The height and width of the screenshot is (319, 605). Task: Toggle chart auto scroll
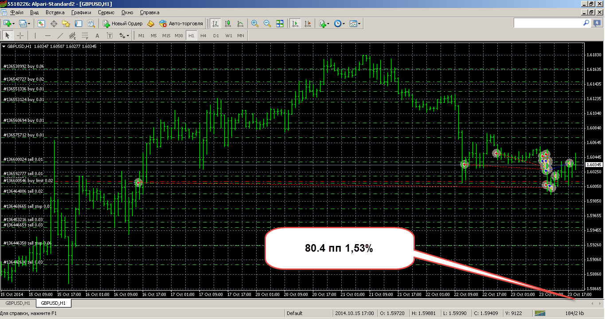coord(295,23)
